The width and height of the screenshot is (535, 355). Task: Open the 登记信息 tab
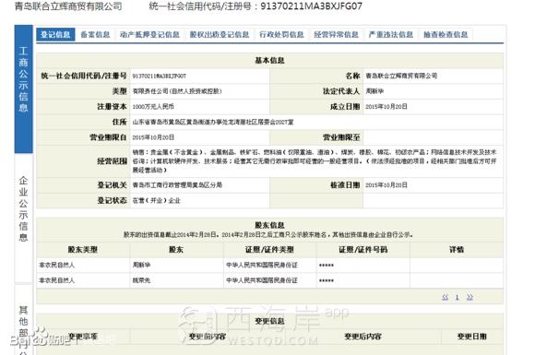(x=55, y=34)
